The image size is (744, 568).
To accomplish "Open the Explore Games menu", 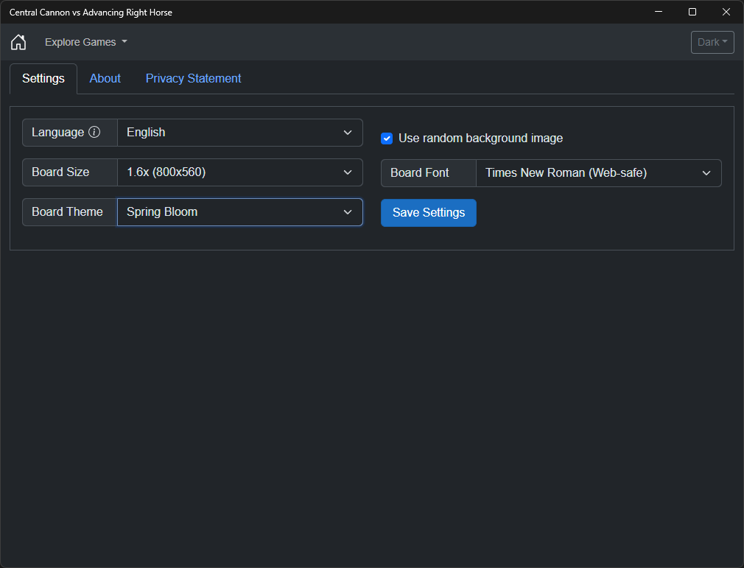I will 85,42.
